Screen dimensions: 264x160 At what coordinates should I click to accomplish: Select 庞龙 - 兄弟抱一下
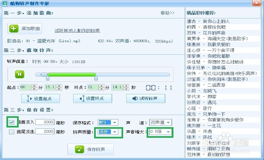point(223,114)
